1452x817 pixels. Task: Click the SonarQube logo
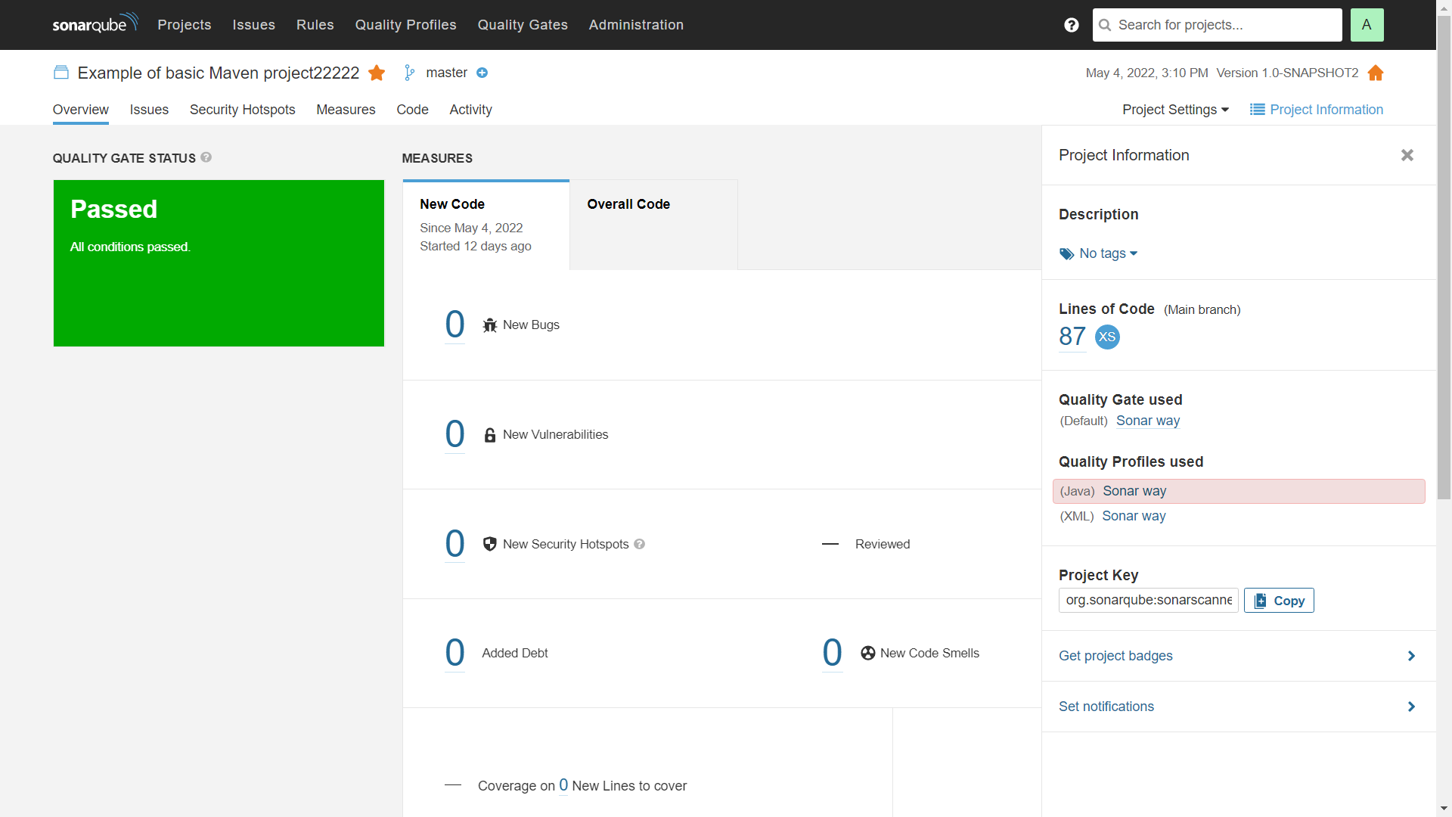point(95,23)
